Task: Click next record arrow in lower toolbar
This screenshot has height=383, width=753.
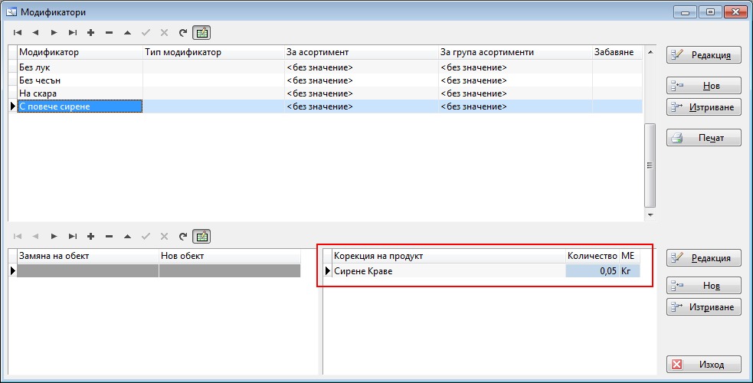Action: pos(54,236)
